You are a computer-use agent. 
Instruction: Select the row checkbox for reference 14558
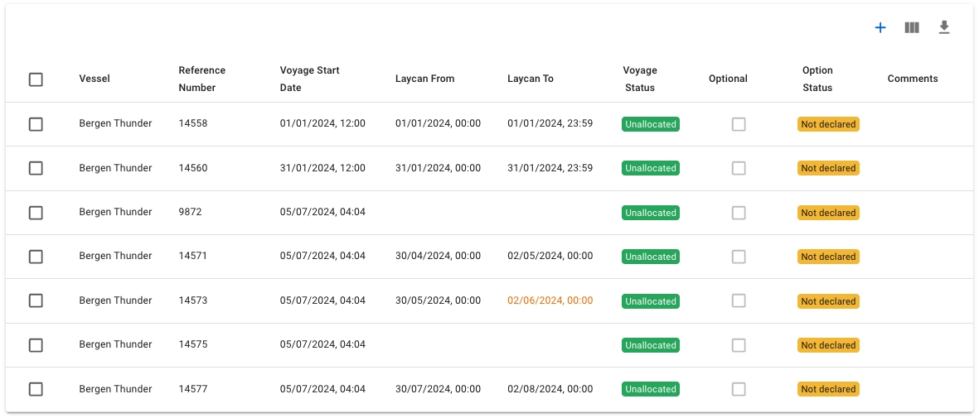point(36,124)
